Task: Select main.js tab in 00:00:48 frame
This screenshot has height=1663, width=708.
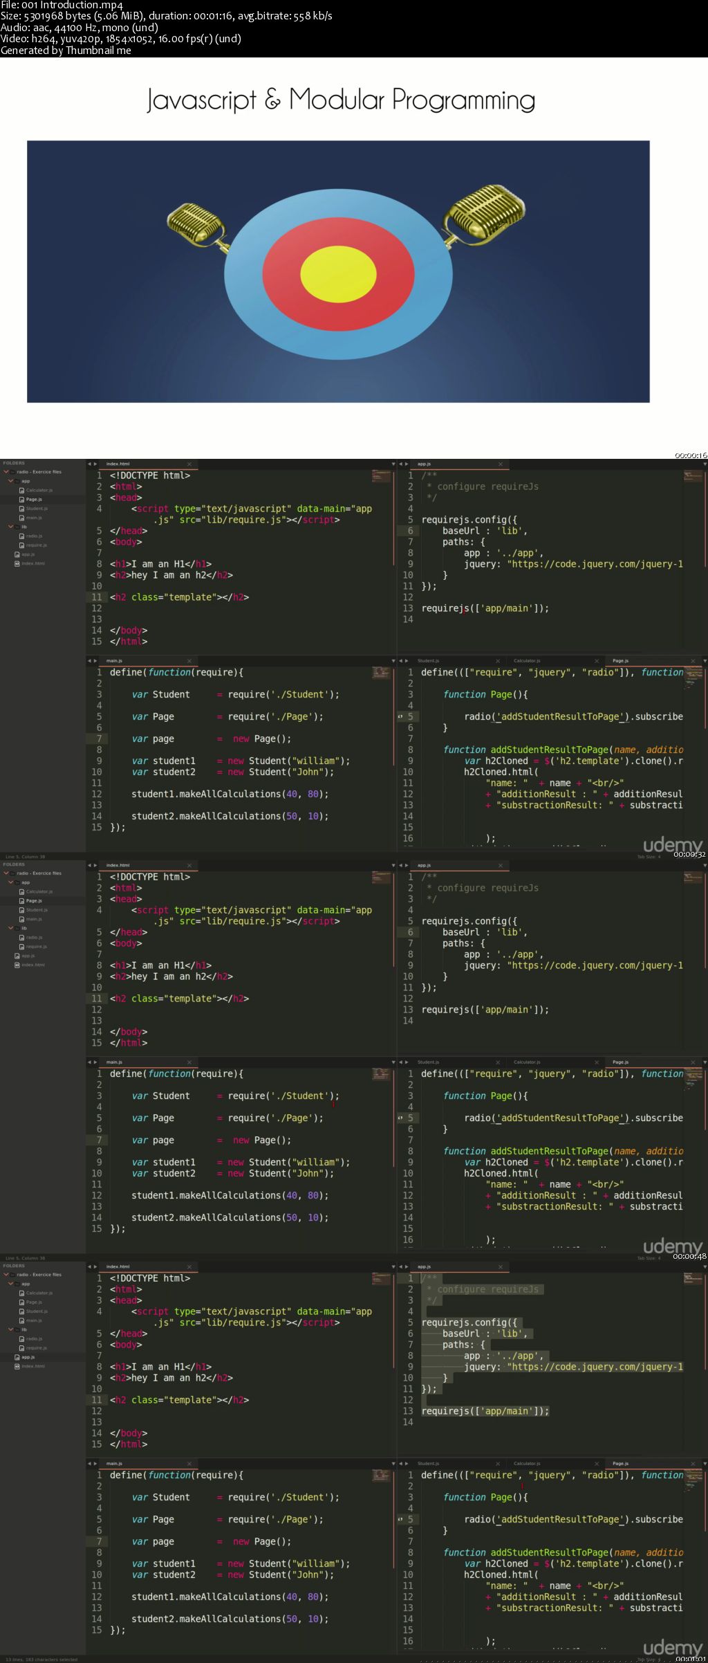Action: click(149, 1062)
